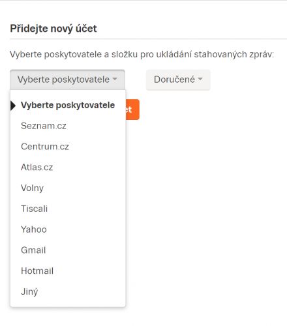Click the provider and folder instruction text
This screenshot has height=326, width=287.
coord(142,55)
